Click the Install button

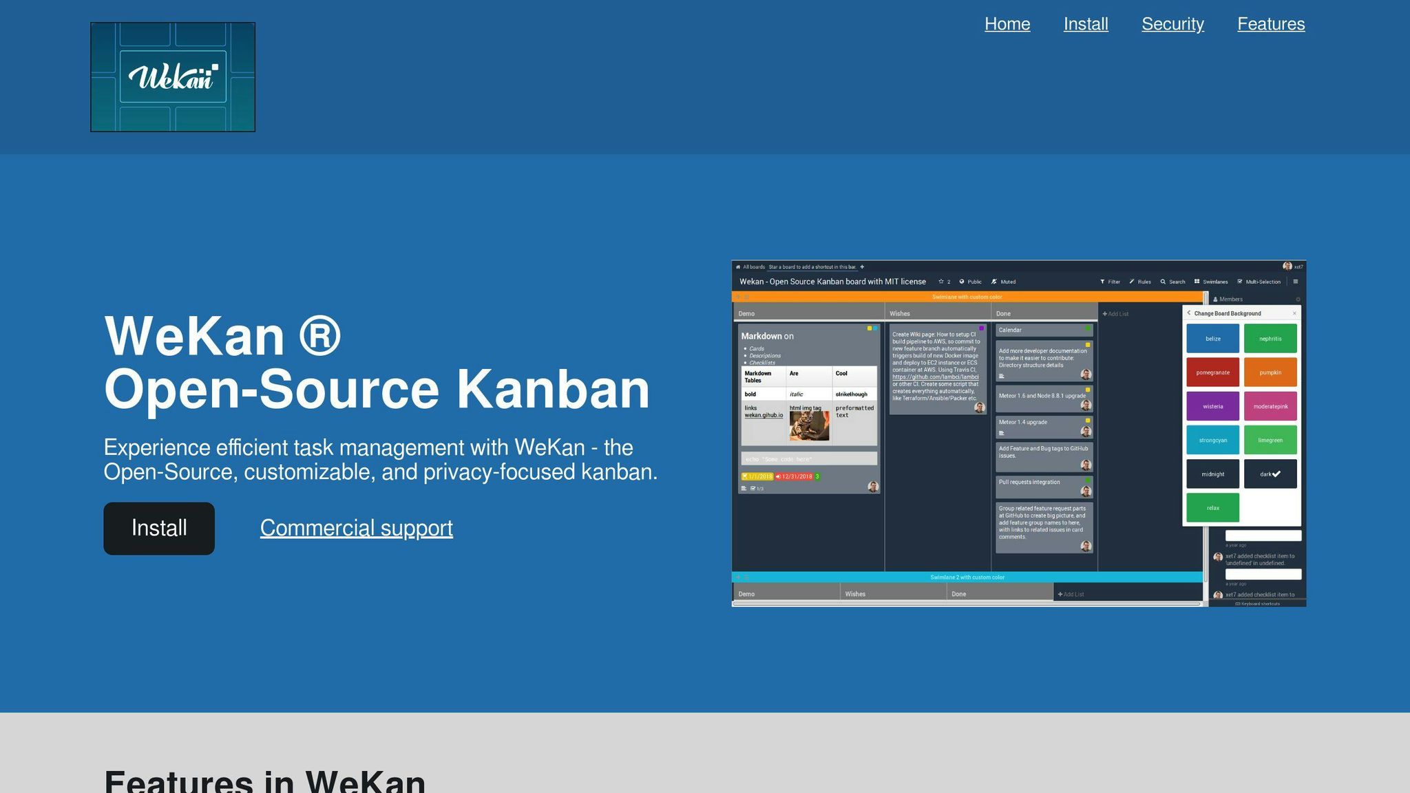pos(158,528)
